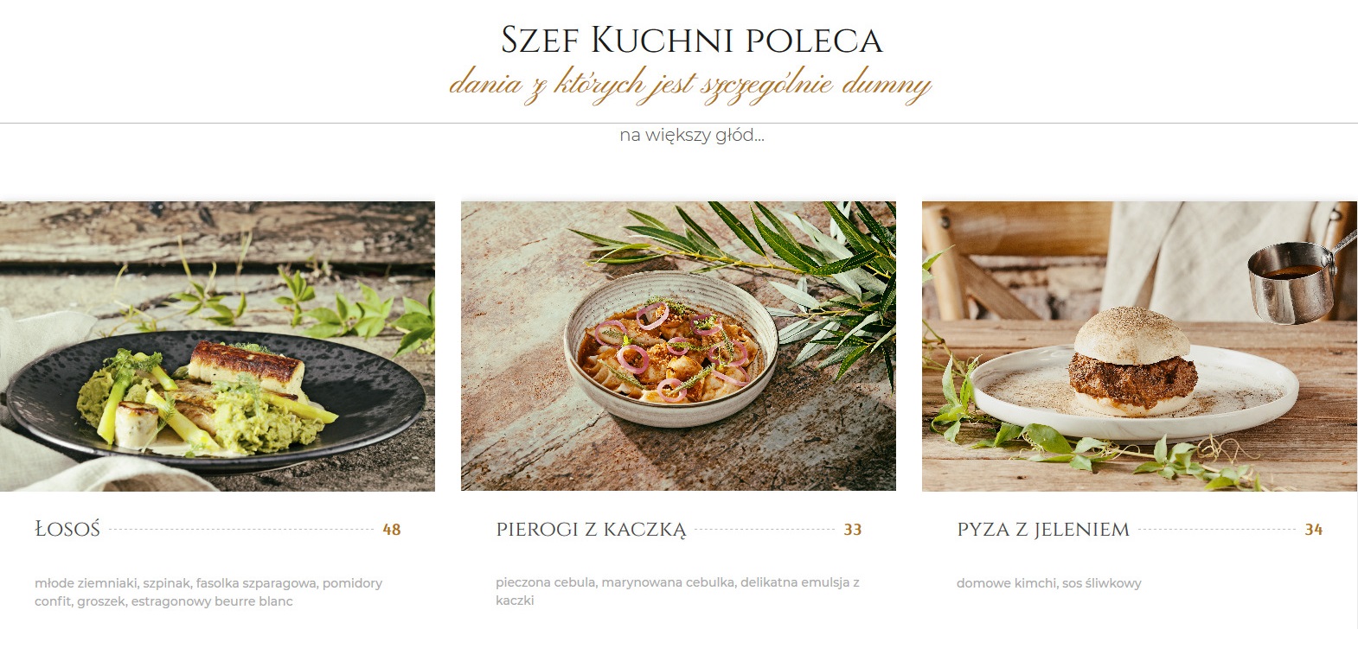This screenshot has width=1358, height=661.
Task: Click the Pierogi z kaczką title
Action: [591, 529]
